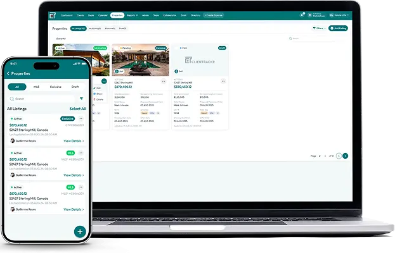Click the search magnifier icon on laptop
This screenshot has height=253, width=395.
290,39
